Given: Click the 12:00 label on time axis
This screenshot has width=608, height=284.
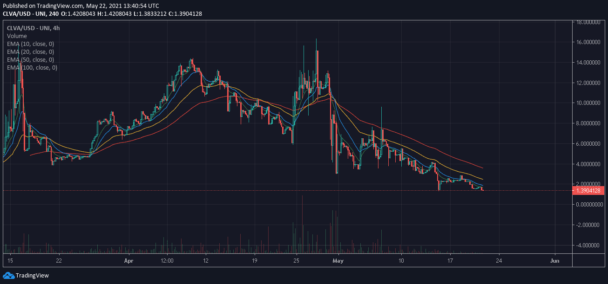Looking at the screenshot, I should (x=167, y=261).
